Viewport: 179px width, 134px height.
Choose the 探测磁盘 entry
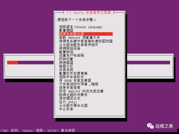tap(66, 63)
